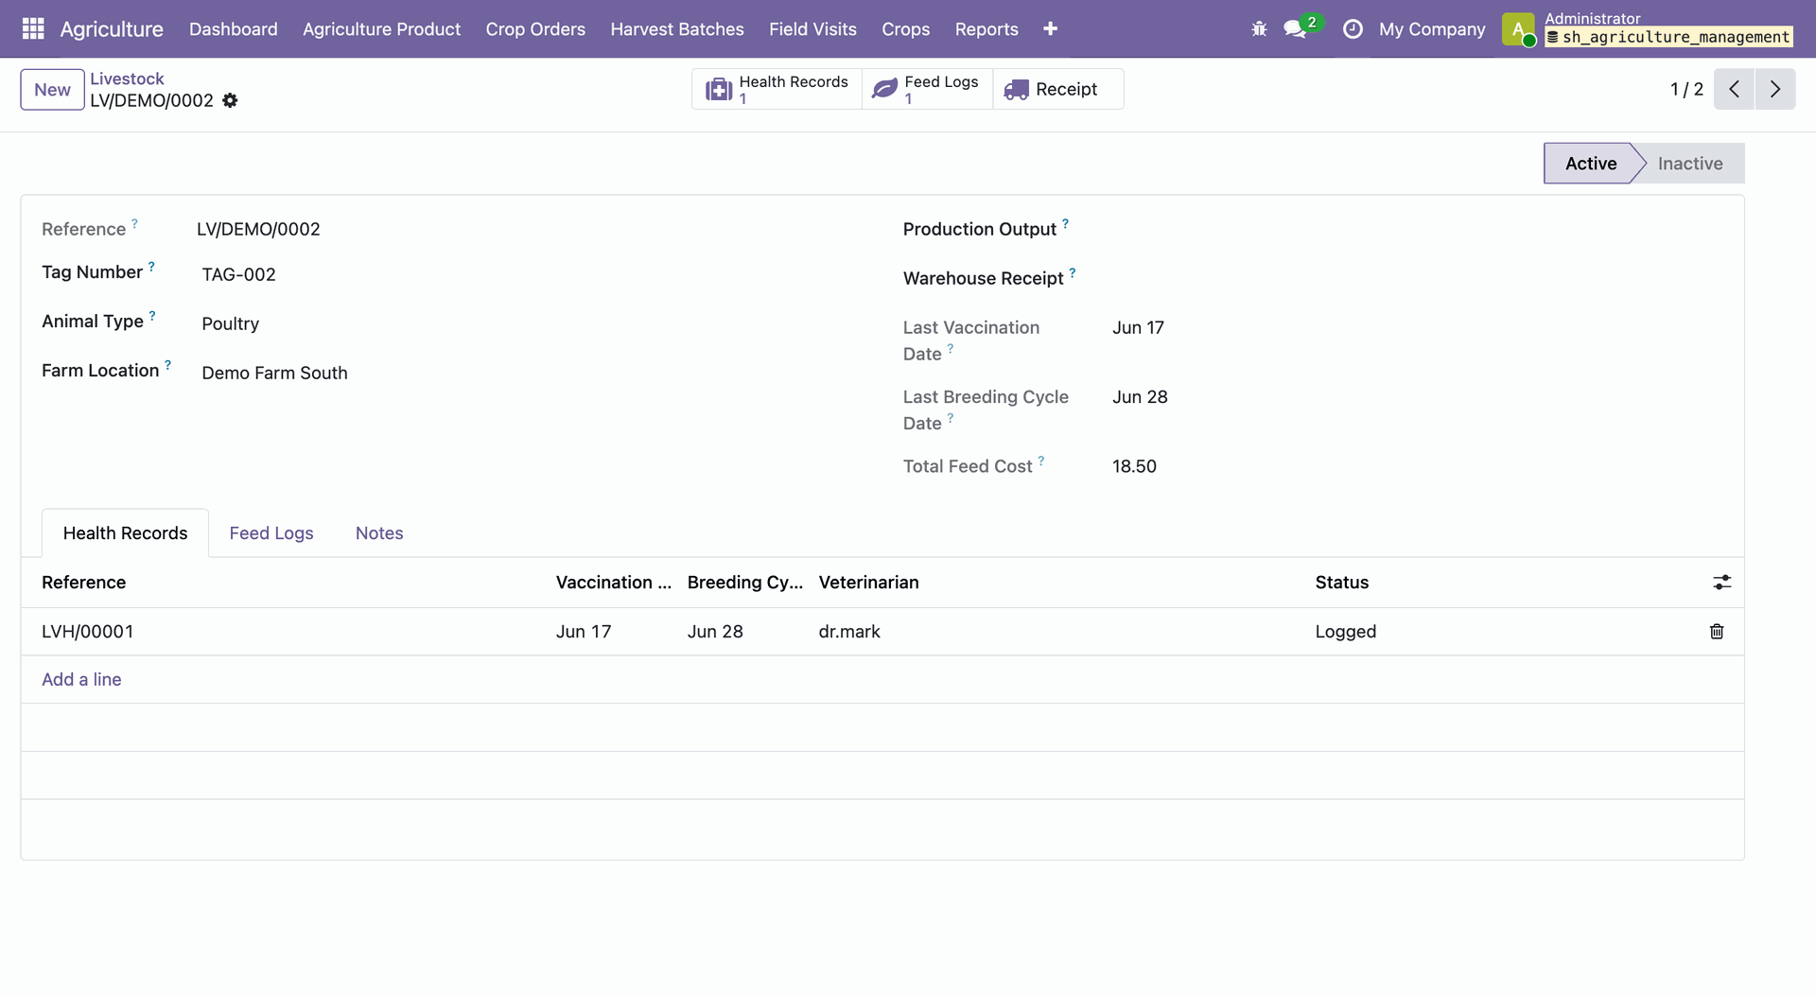
Task: Open the Agriculture Product menu
Action: pos(382,29)
